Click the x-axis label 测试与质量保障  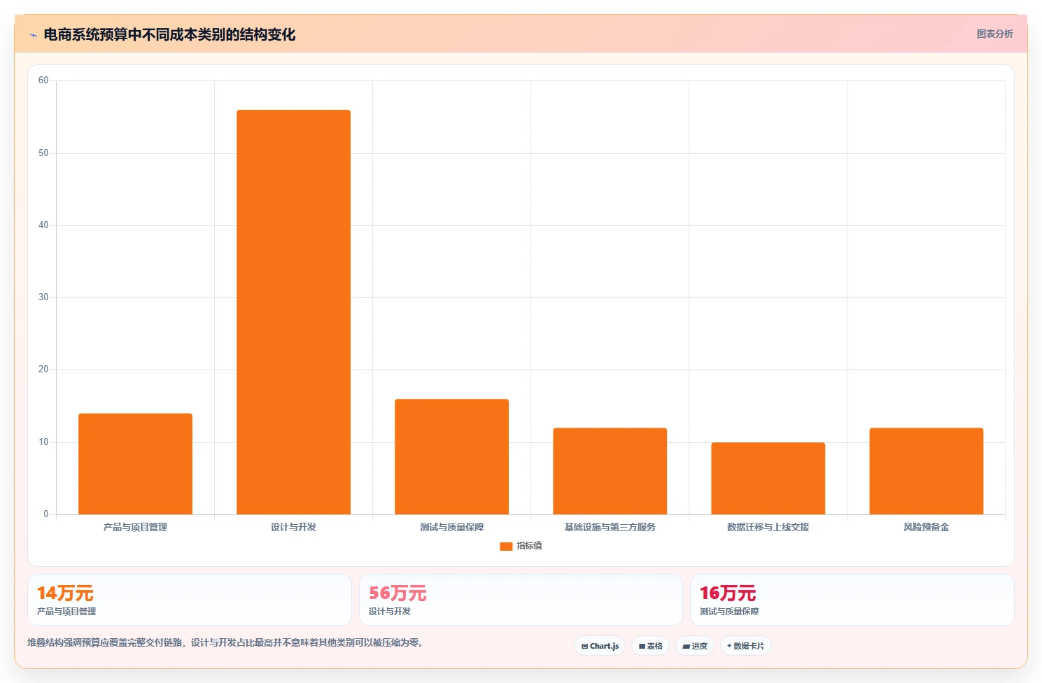click(x=451, y=527)
